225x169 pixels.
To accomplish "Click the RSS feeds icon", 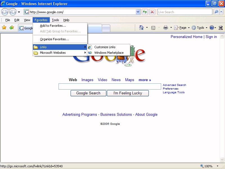I will pos(153,28).
